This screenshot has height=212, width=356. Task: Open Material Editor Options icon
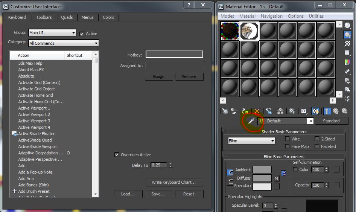click(x=347, y=81)
